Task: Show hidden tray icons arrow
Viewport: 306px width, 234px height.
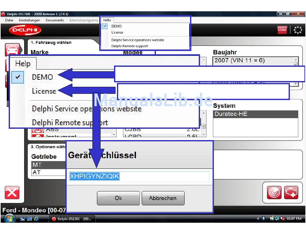Action: click(x=258, y=219)
